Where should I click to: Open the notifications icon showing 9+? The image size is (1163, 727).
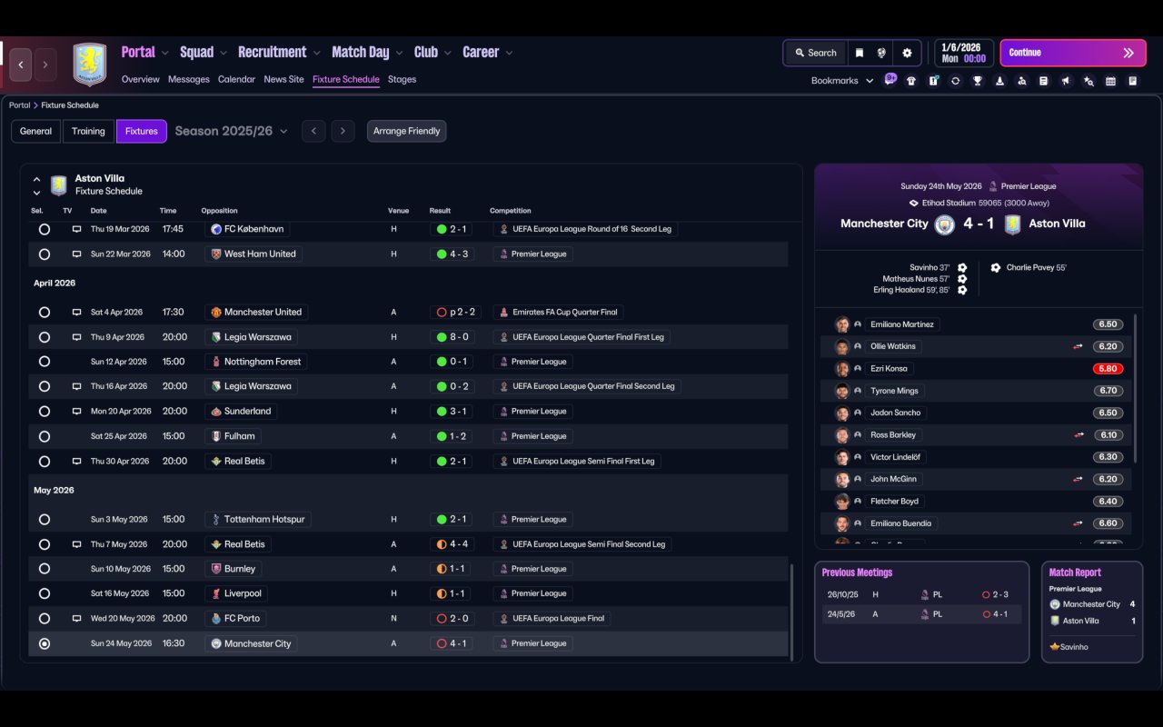890,80
